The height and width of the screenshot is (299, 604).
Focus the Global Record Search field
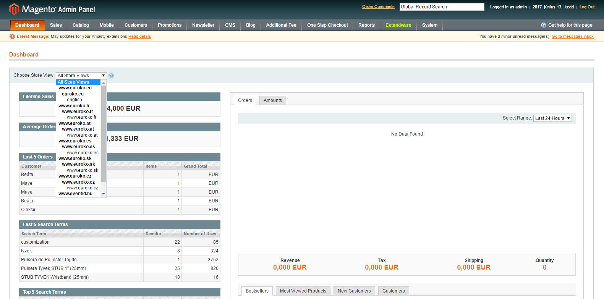442,7
